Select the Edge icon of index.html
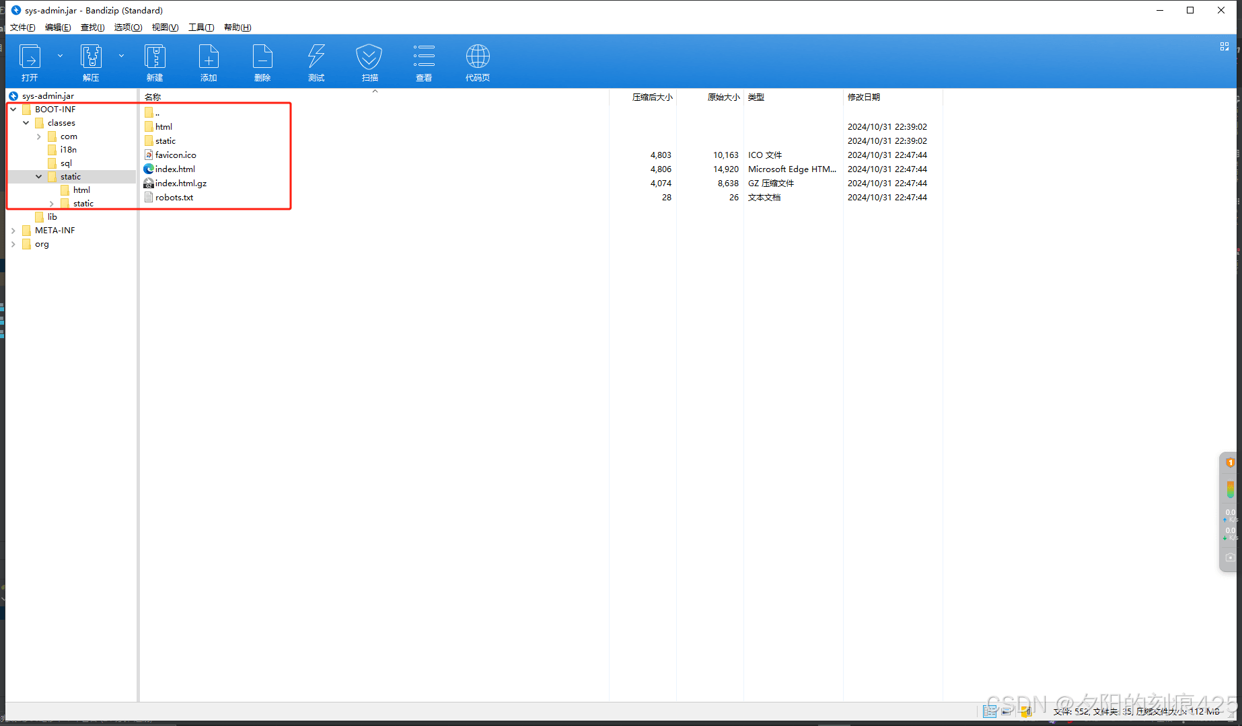Screen dimensions: 1242x726 149,169
